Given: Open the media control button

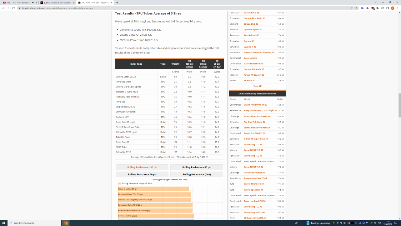Looking at the screenshot, I should click(383, 8).
